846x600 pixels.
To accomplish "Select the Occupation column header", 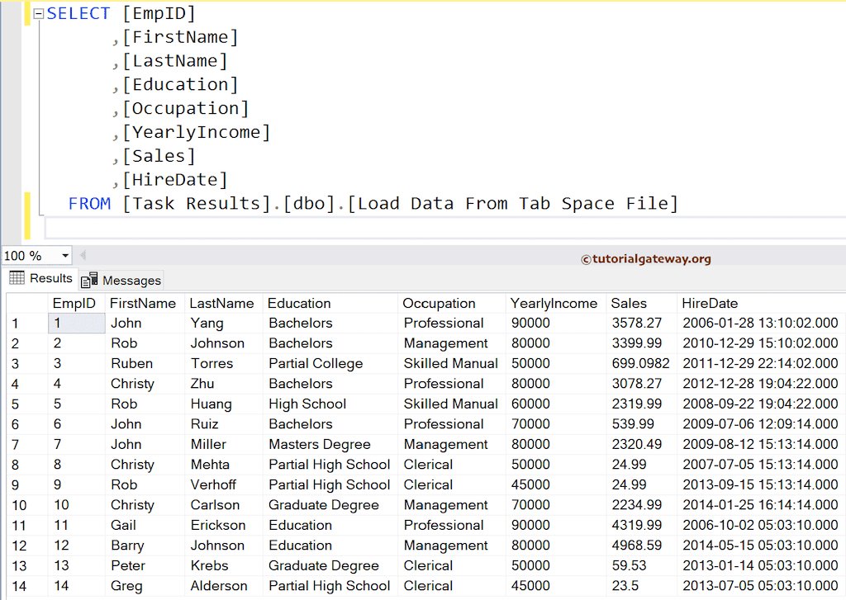I will (439, 303).
